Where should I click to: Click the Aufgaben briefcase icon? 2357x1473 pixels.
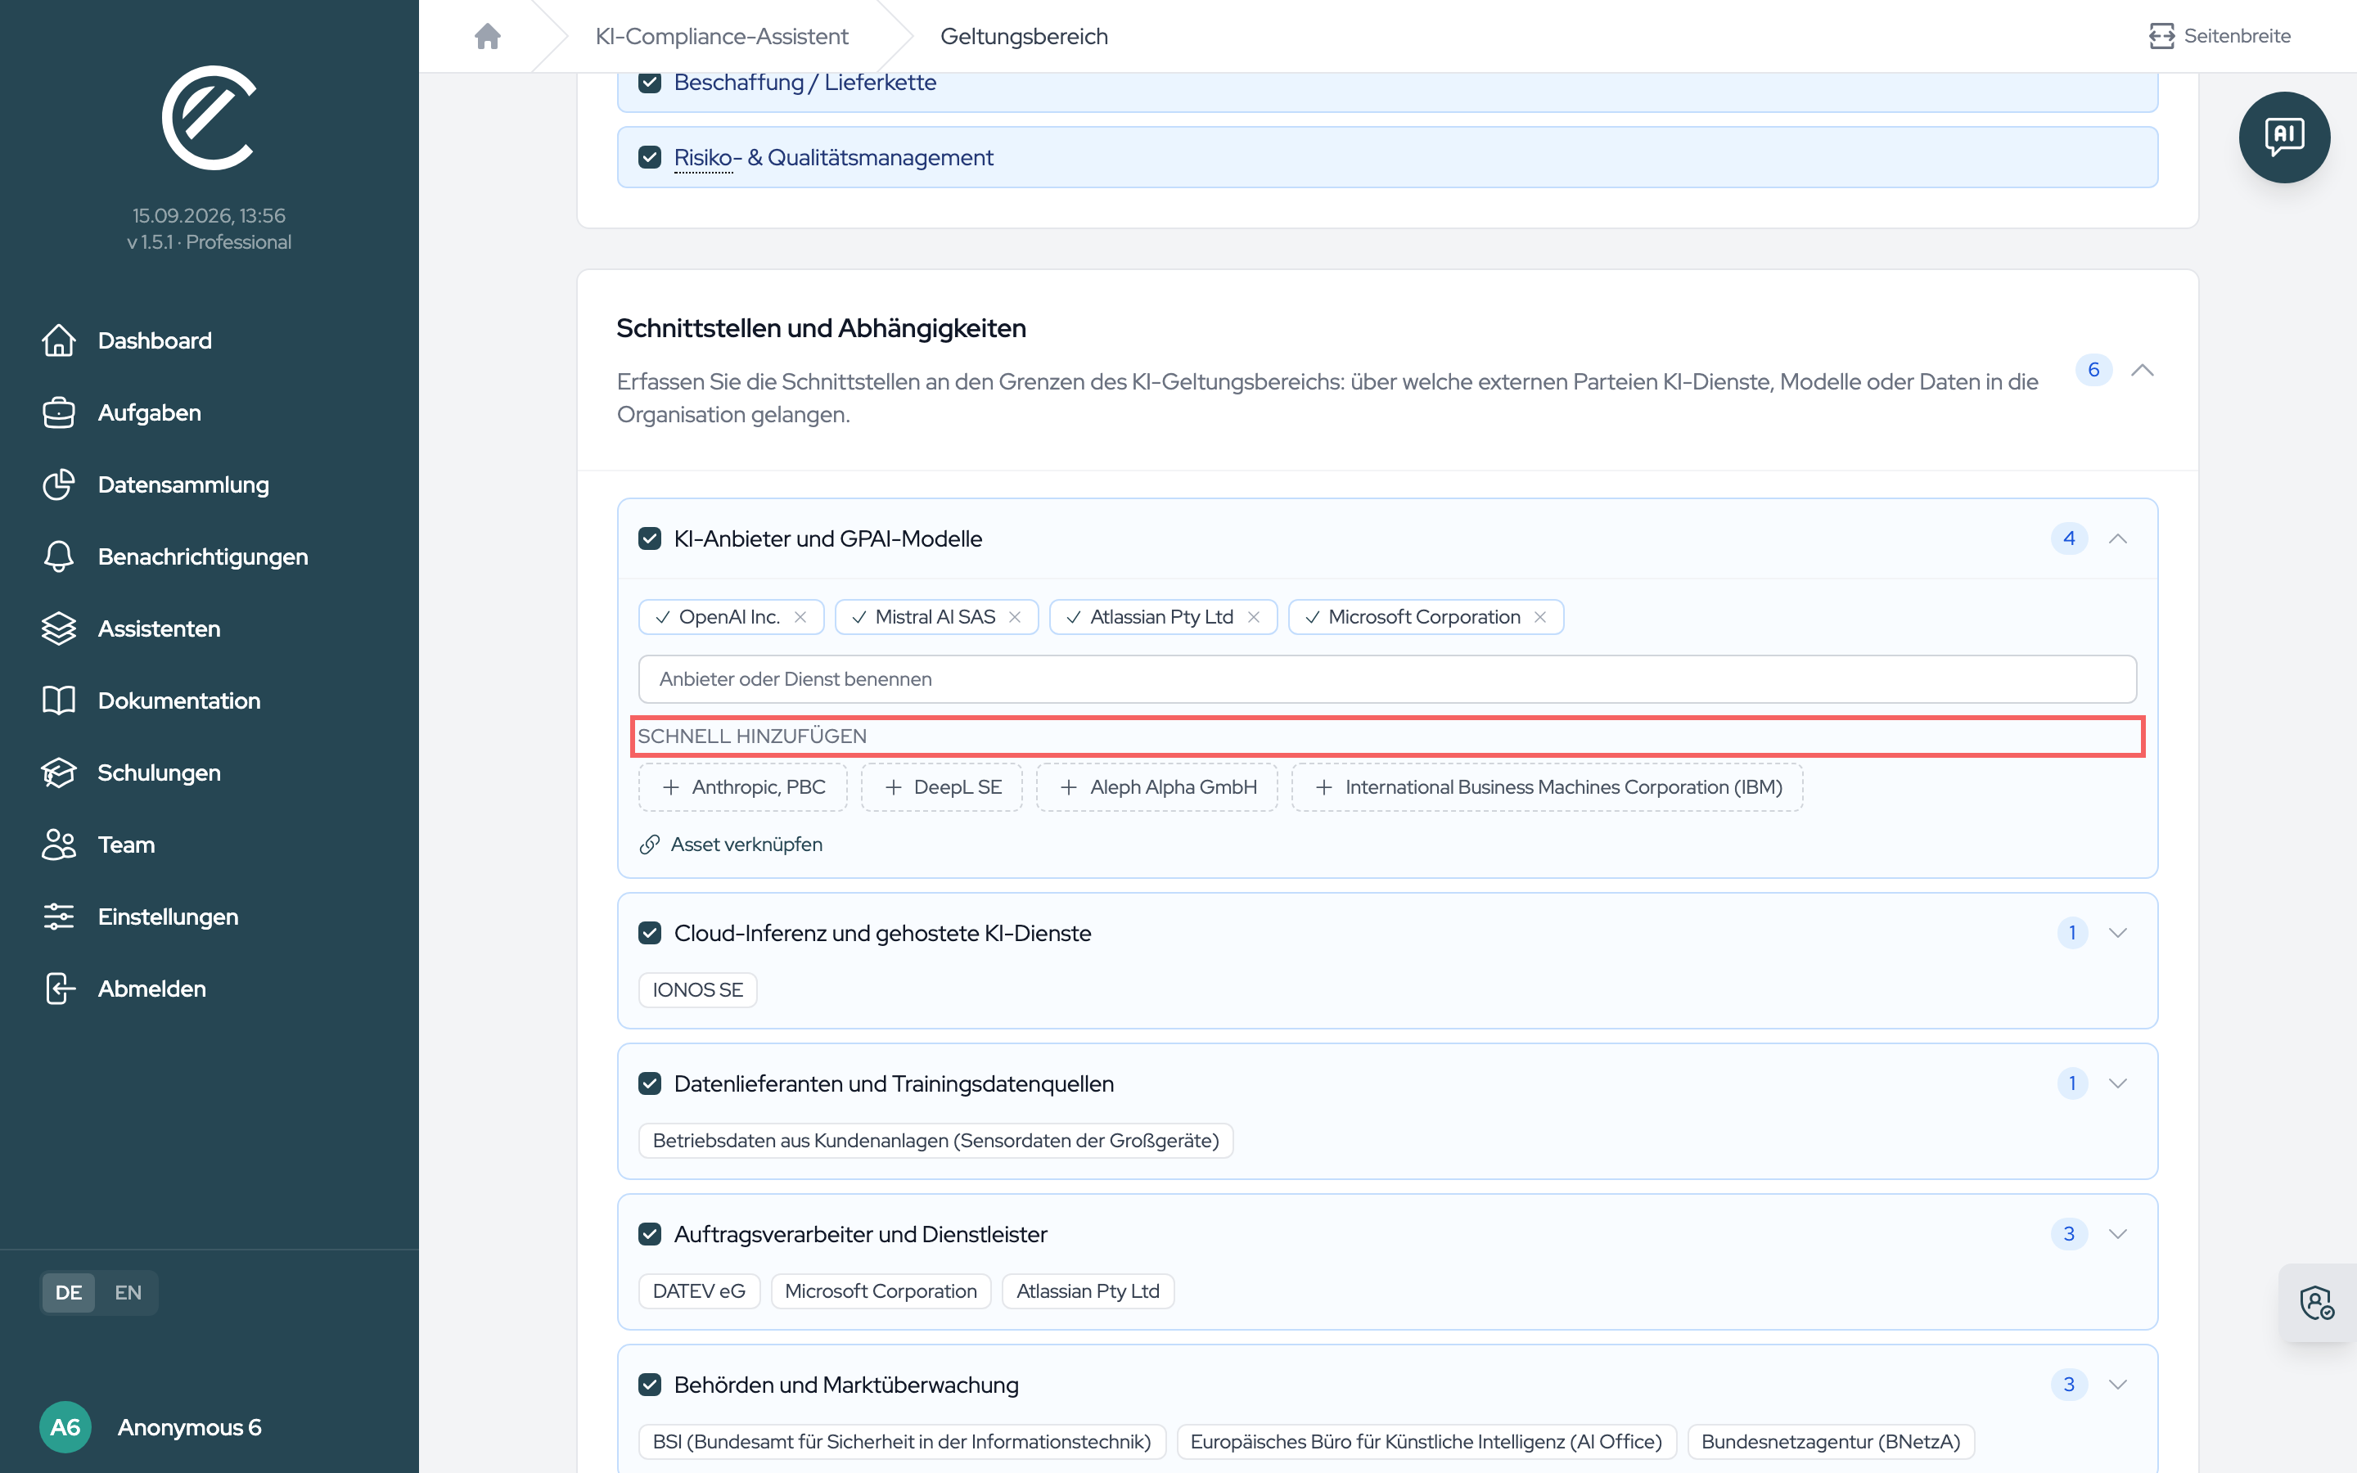[58, 412]
